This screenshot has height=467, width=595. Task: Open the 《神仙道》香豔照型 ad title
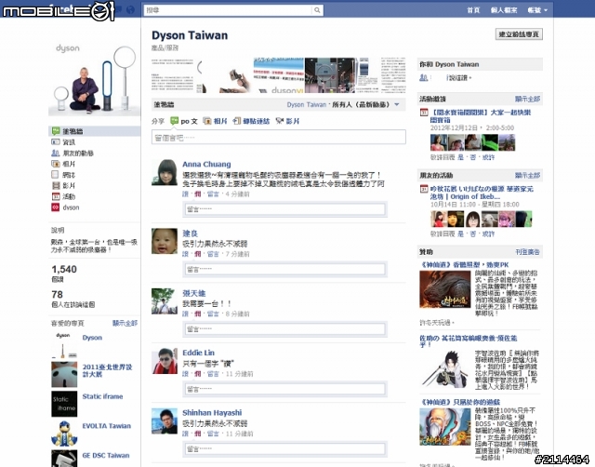coord(464,264)
